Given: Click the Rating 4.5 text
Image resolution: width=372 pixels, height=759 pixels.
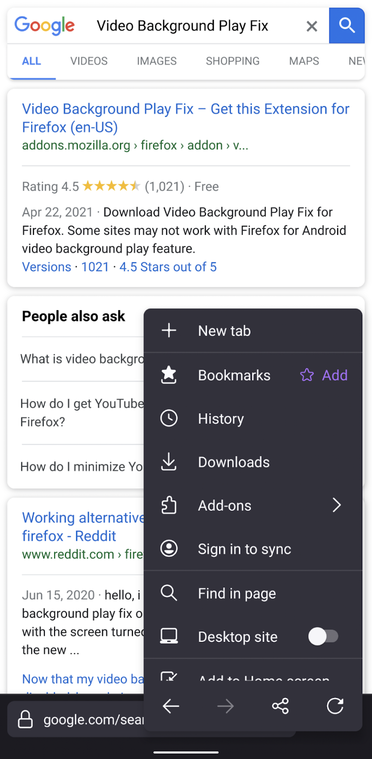Looking at the screenshot, I should 51,187.
